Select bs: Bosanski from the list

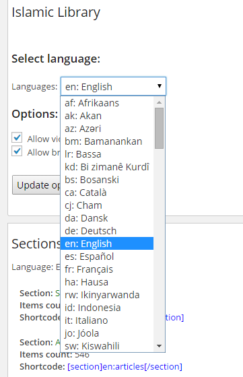point(107,180)
